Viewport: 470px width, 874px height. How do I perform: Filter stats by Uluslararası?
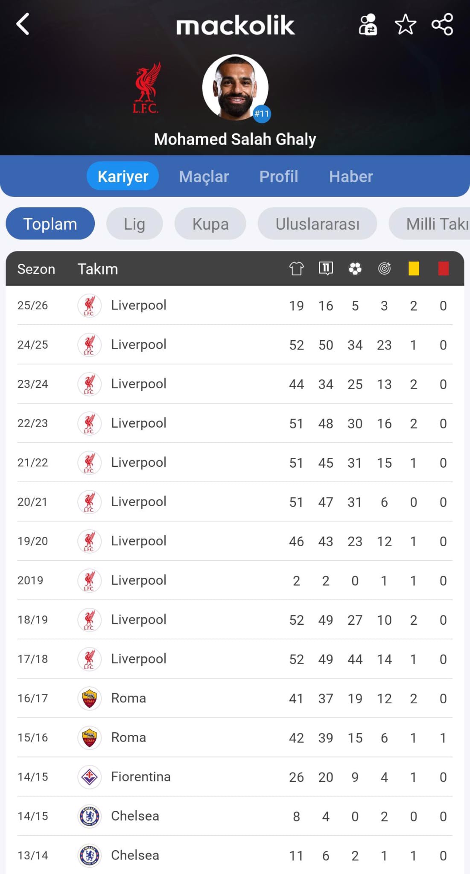click(317, 224)
